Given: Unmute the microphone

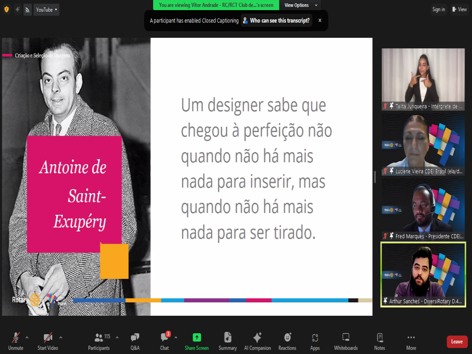Looking at the screenshot, I should pos(16,341).
